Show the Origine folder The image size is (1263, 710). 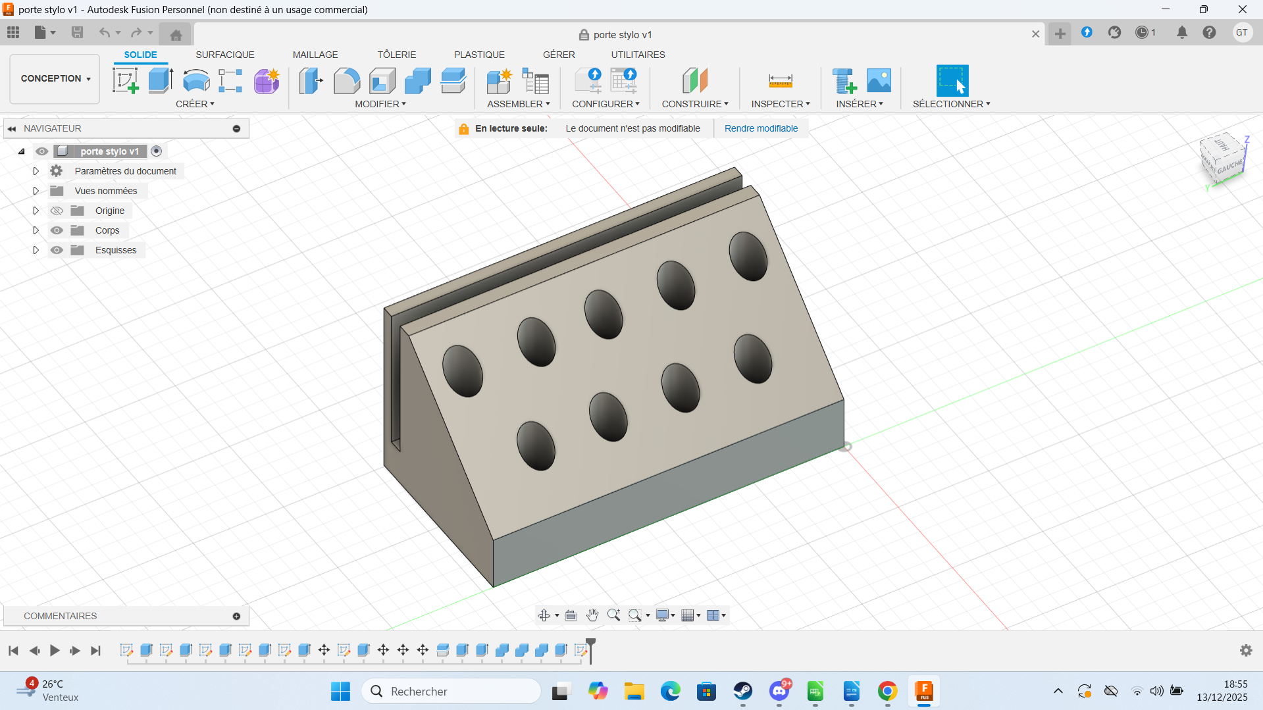[57, 211]
